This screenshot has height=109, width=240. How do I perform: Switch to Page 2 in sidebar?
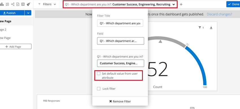coord(3,30)
